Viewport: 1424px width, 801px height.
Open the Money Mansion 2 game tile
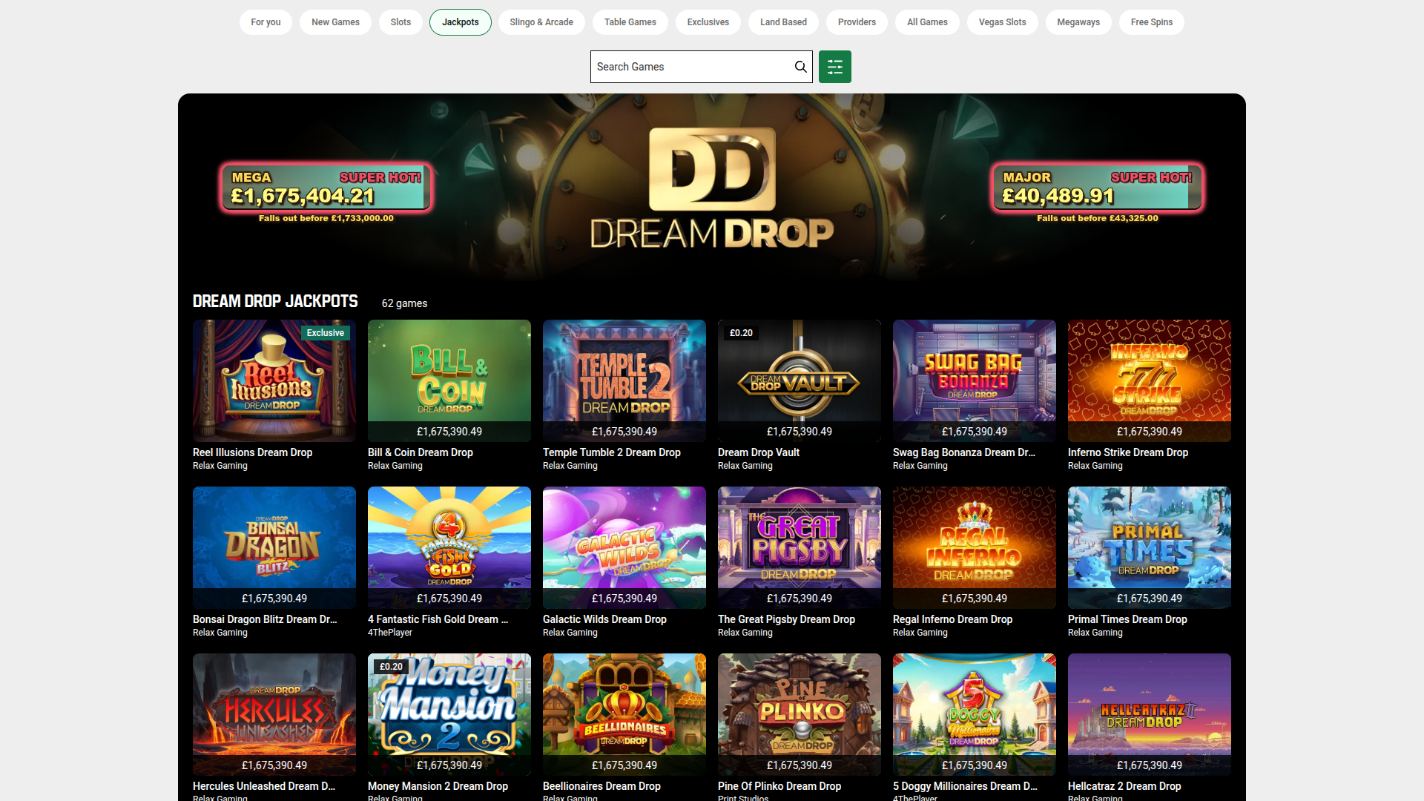coord(449,714)
